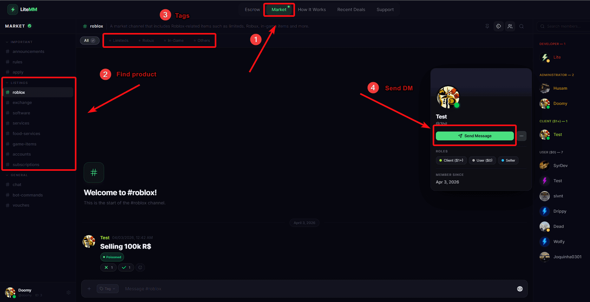Image resolution: width=590 pixels, height=302 pixels.
Task: Click the refresh icon on the Selling 100k R$ listing
Action: [140, 267]
